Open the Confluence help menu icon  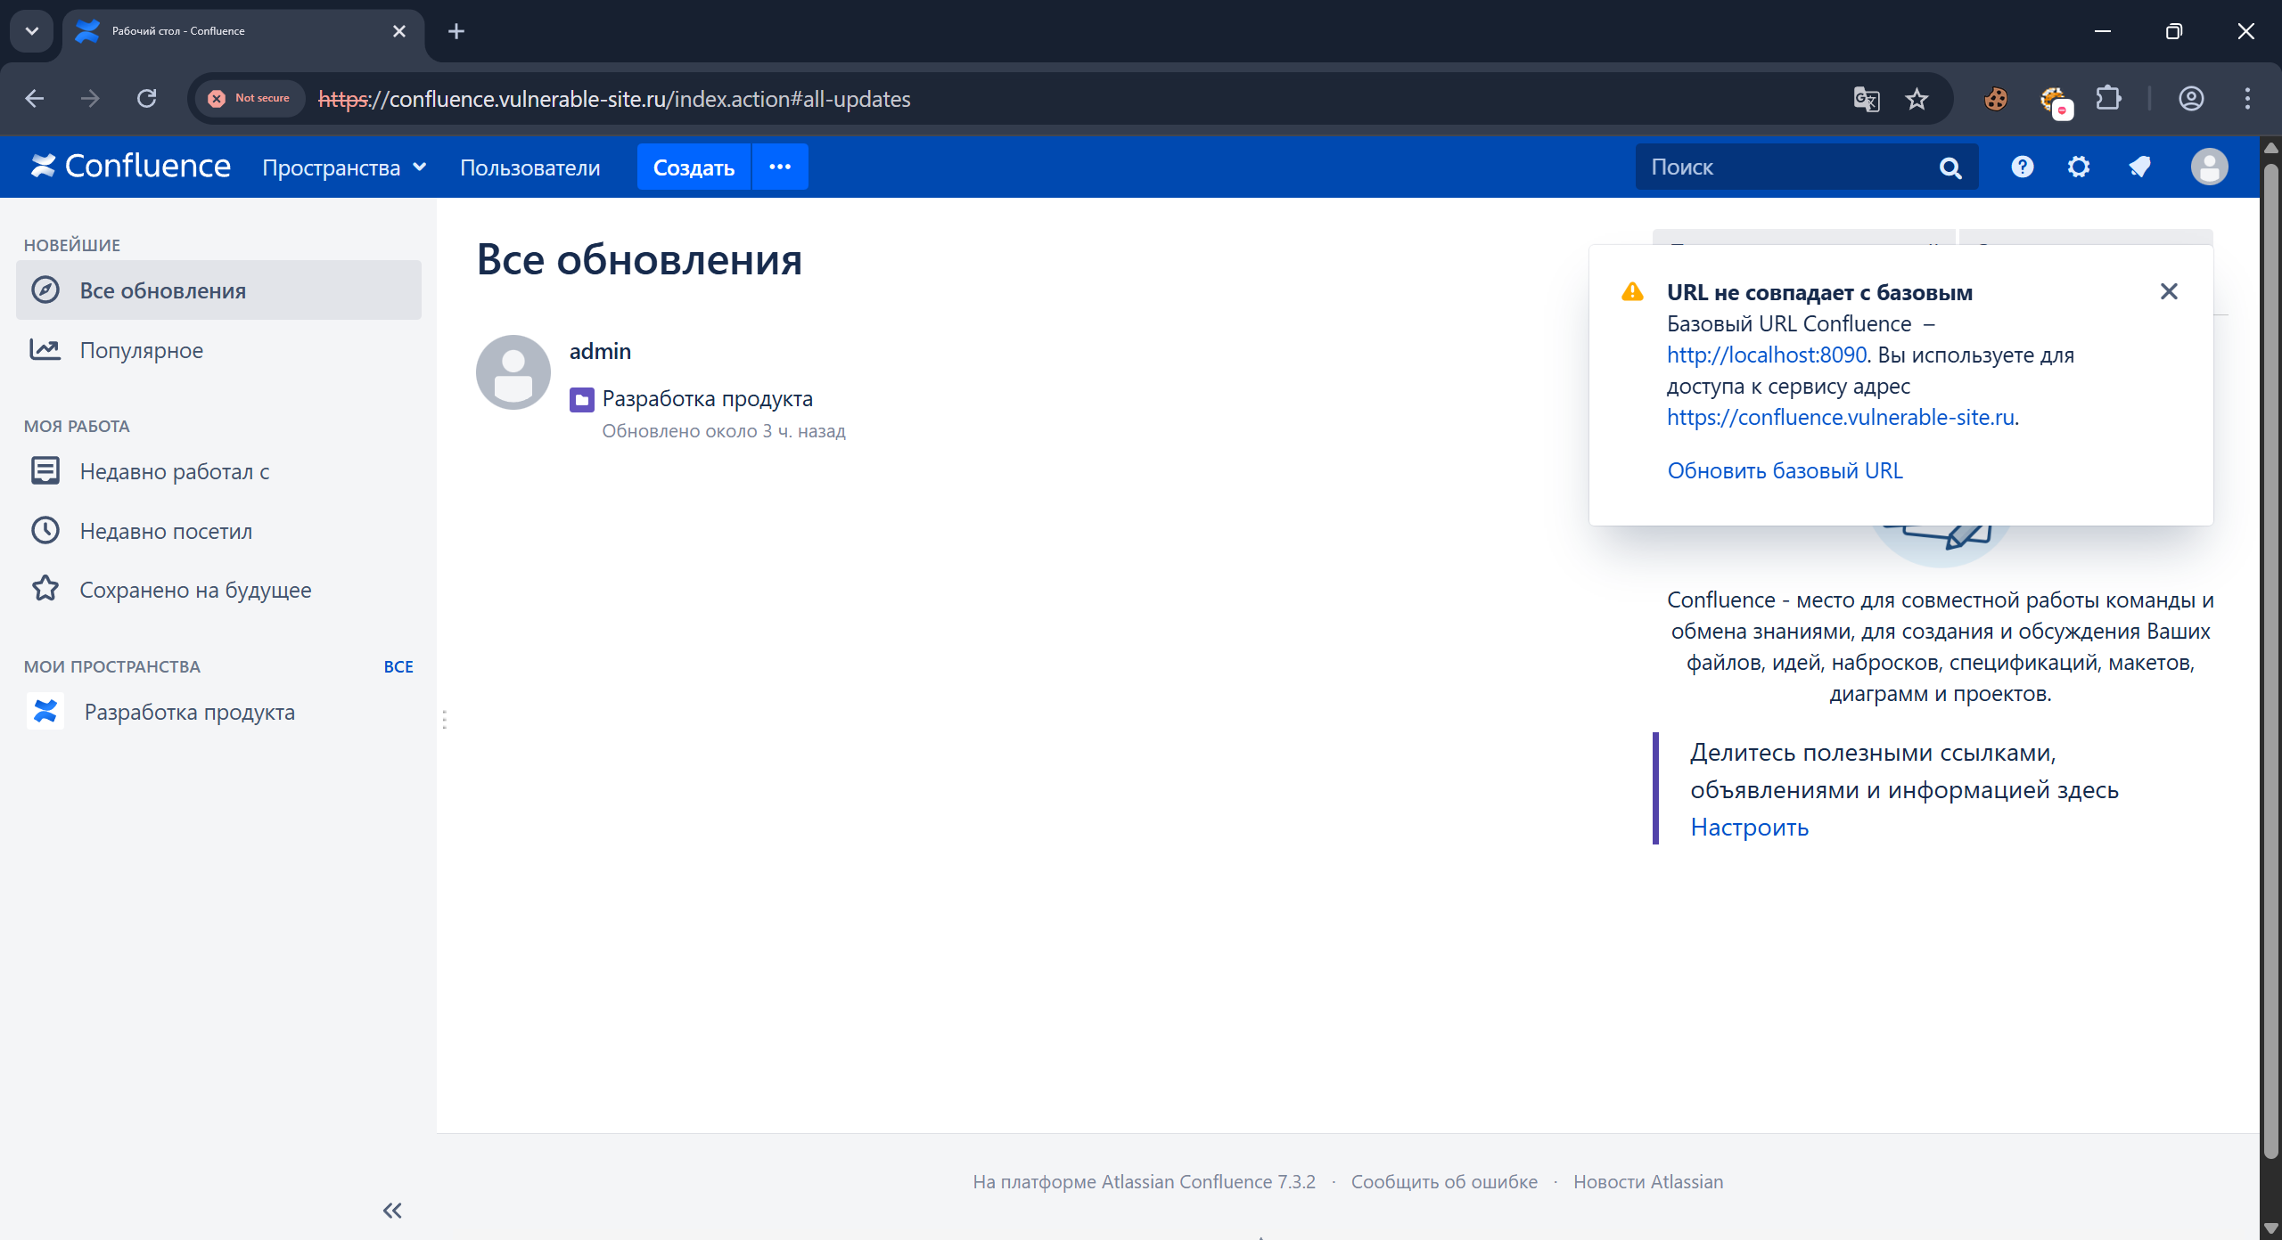(2023, 167)
